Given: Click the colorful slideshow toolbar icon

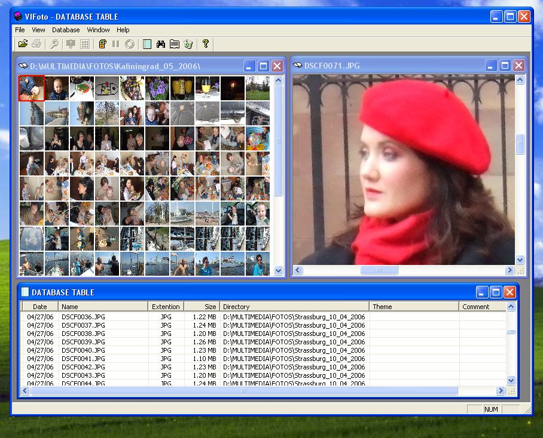Looking at the screenshot, I should (102, 44).
